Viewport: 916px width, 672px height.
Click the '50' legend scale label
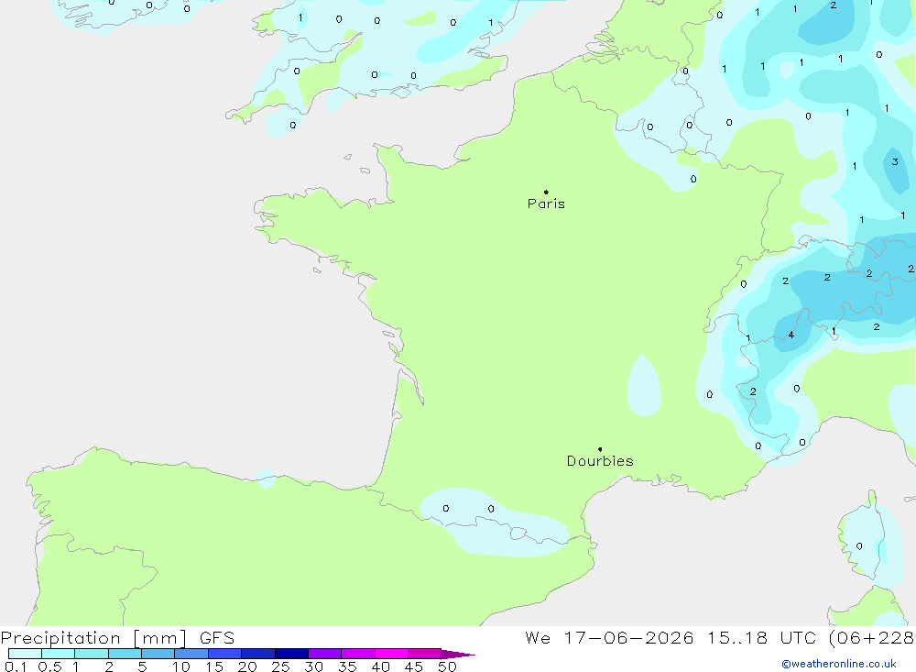coord(447,666)
